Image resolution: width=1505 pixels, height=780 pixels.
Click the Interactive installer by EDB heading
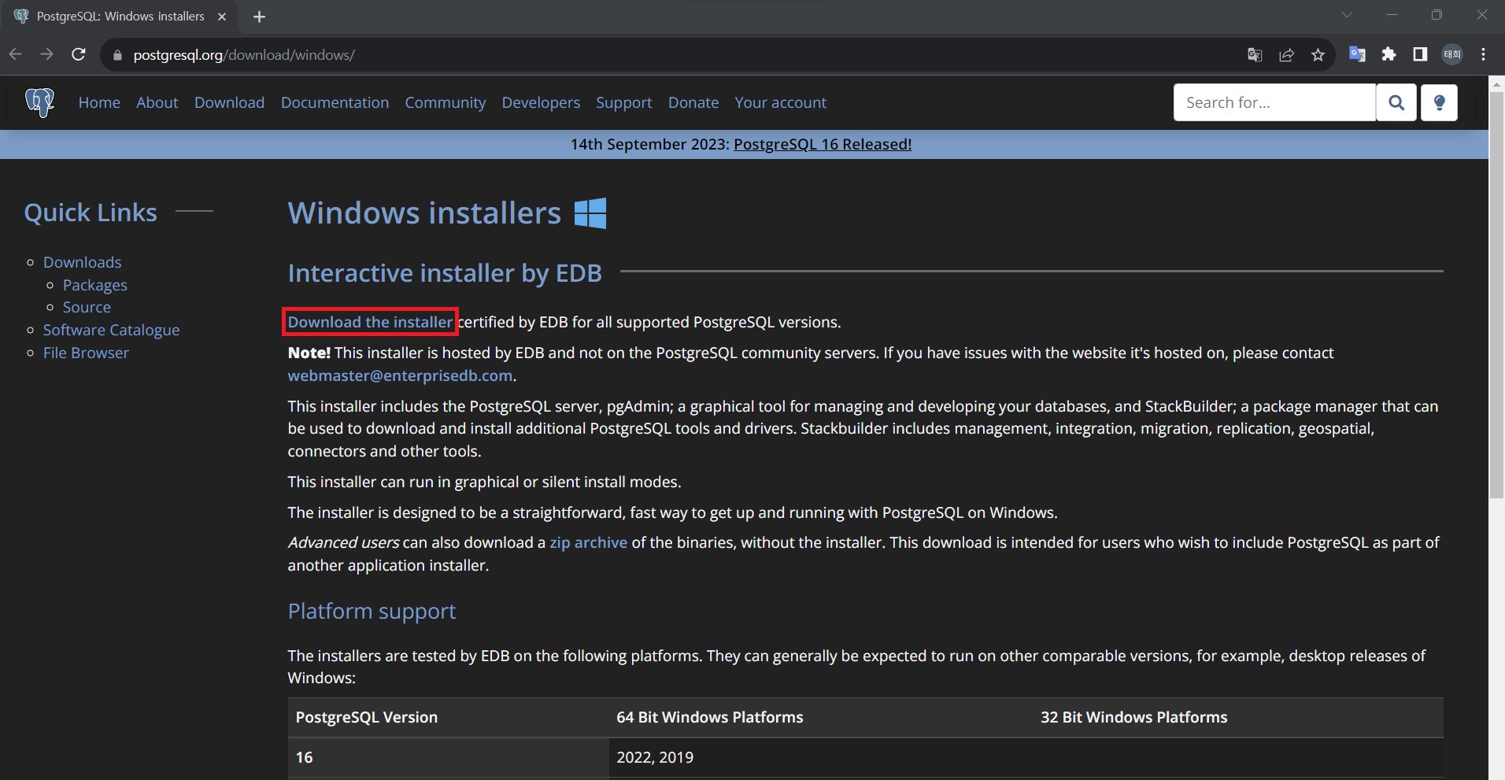tap(445, 273)
